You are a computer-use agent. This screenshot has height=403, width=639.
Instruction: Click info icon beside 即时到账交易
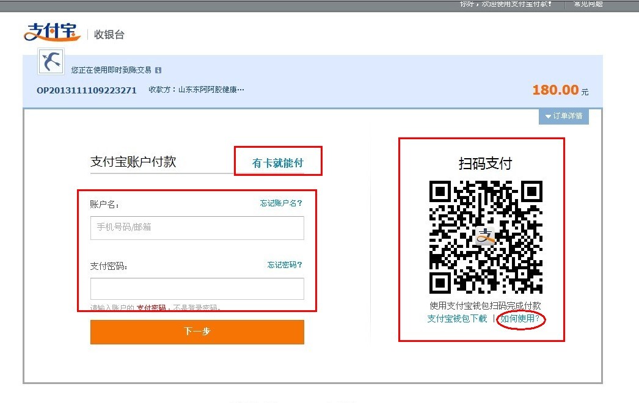pos(158,71)
